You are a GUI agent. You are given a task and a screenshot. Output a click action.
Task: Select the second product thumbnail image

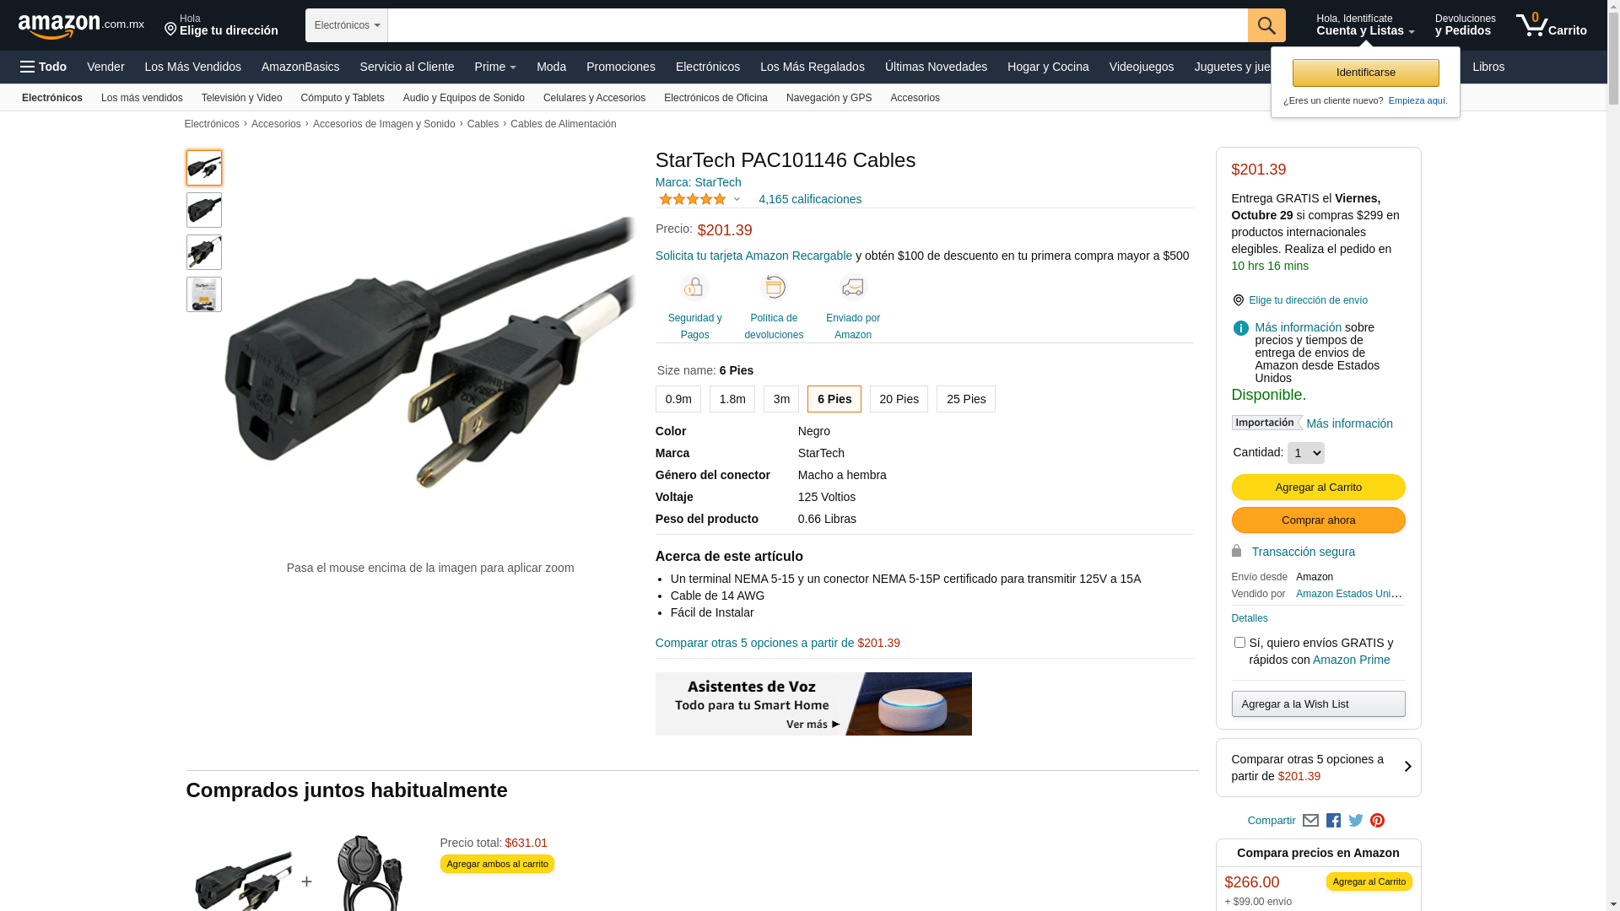(x=204, y=210)
